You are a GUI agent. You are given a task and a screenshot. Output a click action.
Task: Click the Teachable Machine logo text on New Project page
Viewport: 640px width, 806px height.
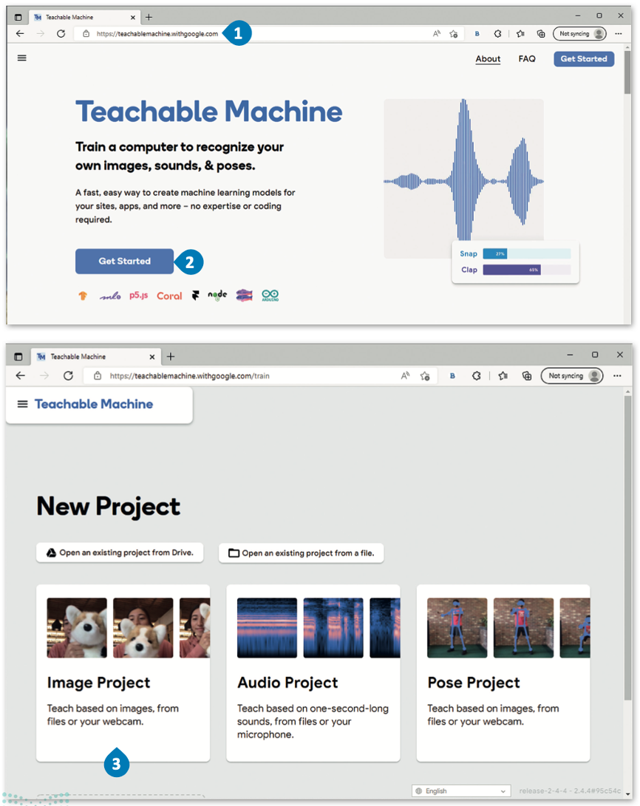coord(94,404)
